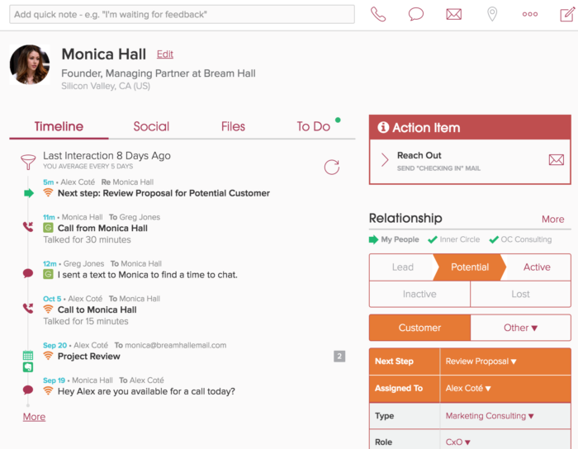Open the chat bubble message icon
This screenshot has height=449, width=578.
(x=416, y=14)
